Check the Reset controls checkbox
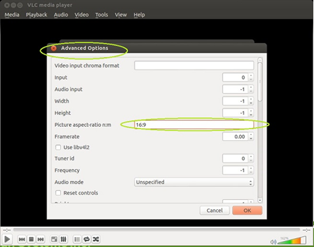This screenshot has height=247, width=314. click(x=58, y=193)
